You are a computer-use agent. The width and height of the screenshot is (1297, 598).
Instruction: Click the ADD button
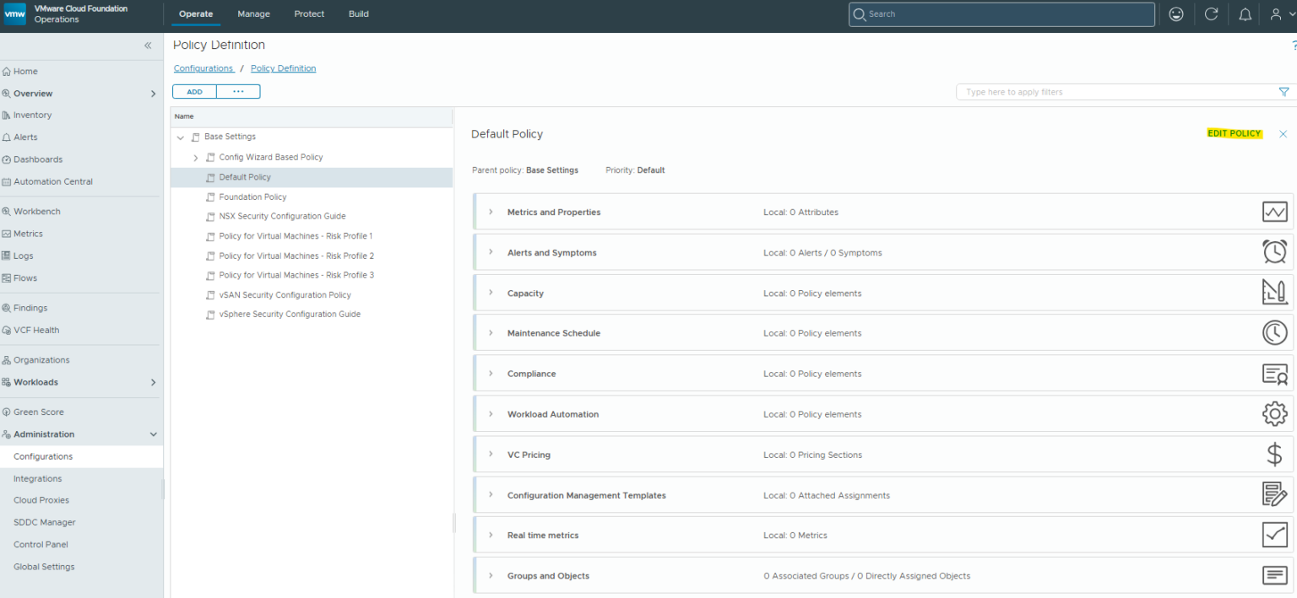tap(194, 92)
